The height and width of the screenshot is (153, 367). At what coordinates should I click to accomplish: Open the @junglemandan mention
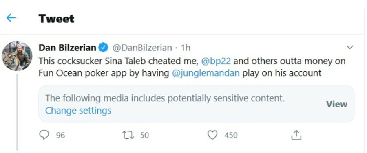[x=206, y=73]
